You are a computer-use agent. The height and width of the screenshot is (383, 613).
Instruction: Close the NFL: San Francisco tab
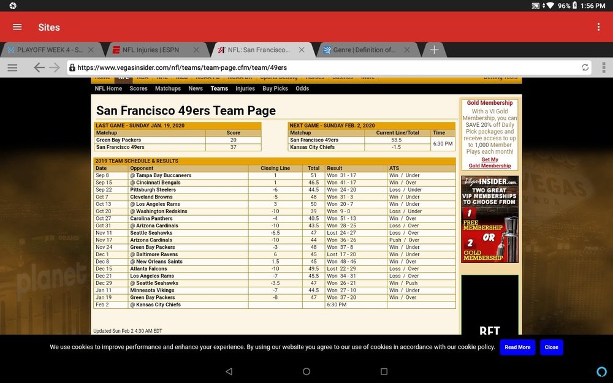[x=302, y=50]
